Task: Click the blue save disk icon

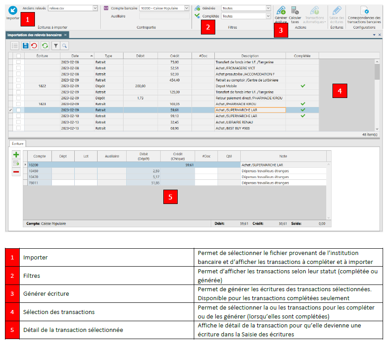Action: click(25, 46)
